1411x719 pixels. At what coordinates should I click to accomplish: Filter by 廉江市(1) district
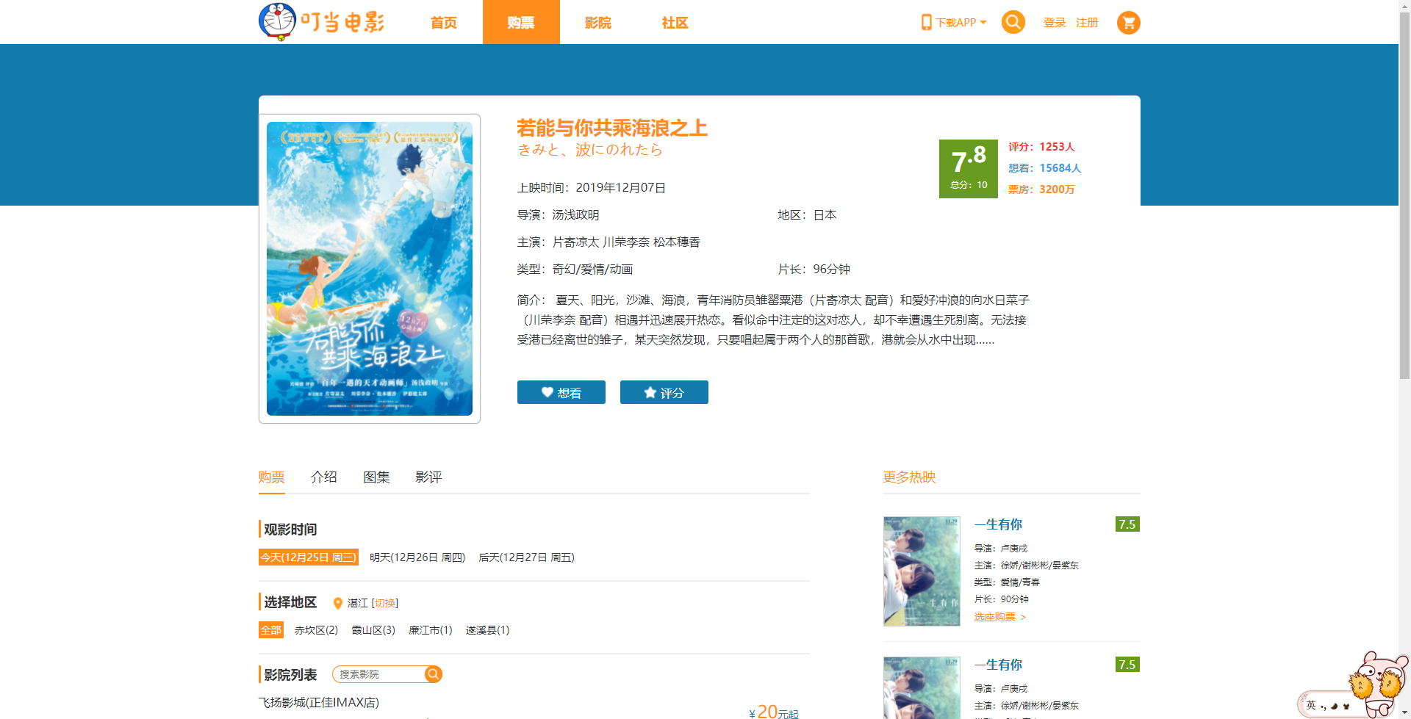[x=431, y=630]
